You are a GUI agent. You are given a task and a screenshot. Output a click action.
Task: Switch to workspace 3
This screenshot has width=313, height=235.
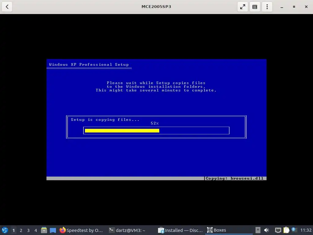pos(28,230)
